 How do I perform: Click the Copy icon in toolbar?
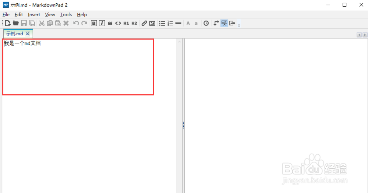(x=50, y=23)
